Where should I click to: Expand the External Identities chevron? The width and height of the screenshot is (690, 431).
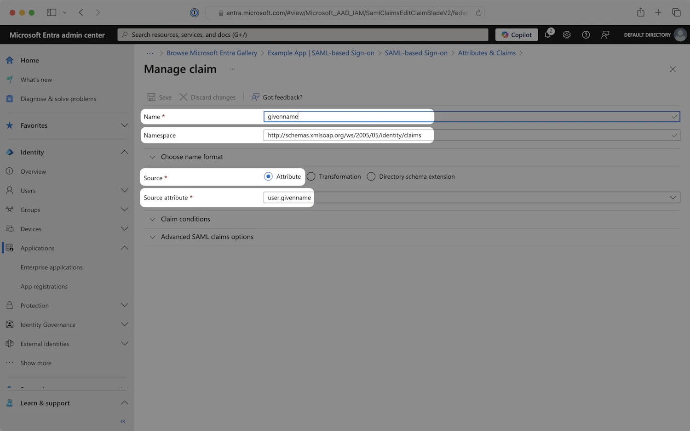124,344
